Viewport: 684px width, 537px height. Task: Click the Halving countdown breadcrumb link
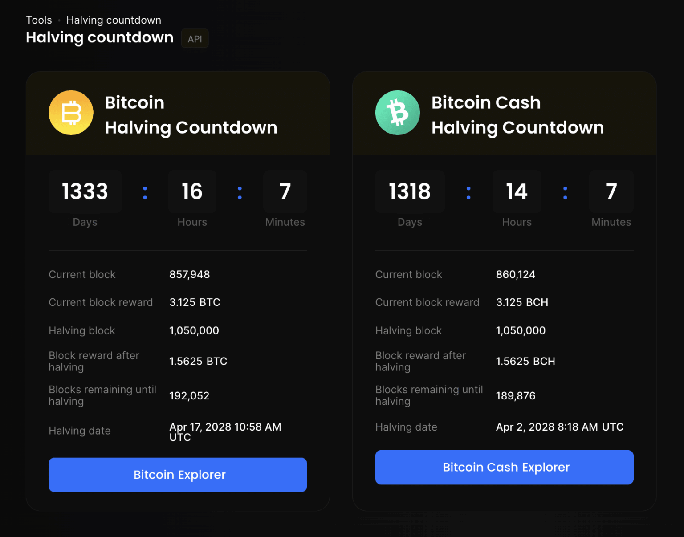114,20
